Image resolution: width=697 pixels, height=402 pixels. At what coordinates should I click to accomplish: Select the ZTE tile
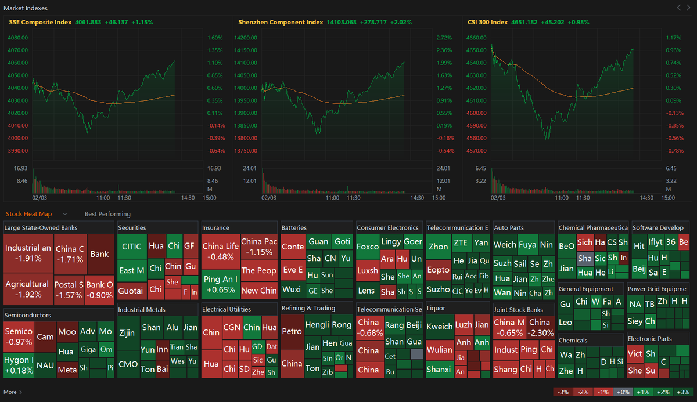coord(460,242)
